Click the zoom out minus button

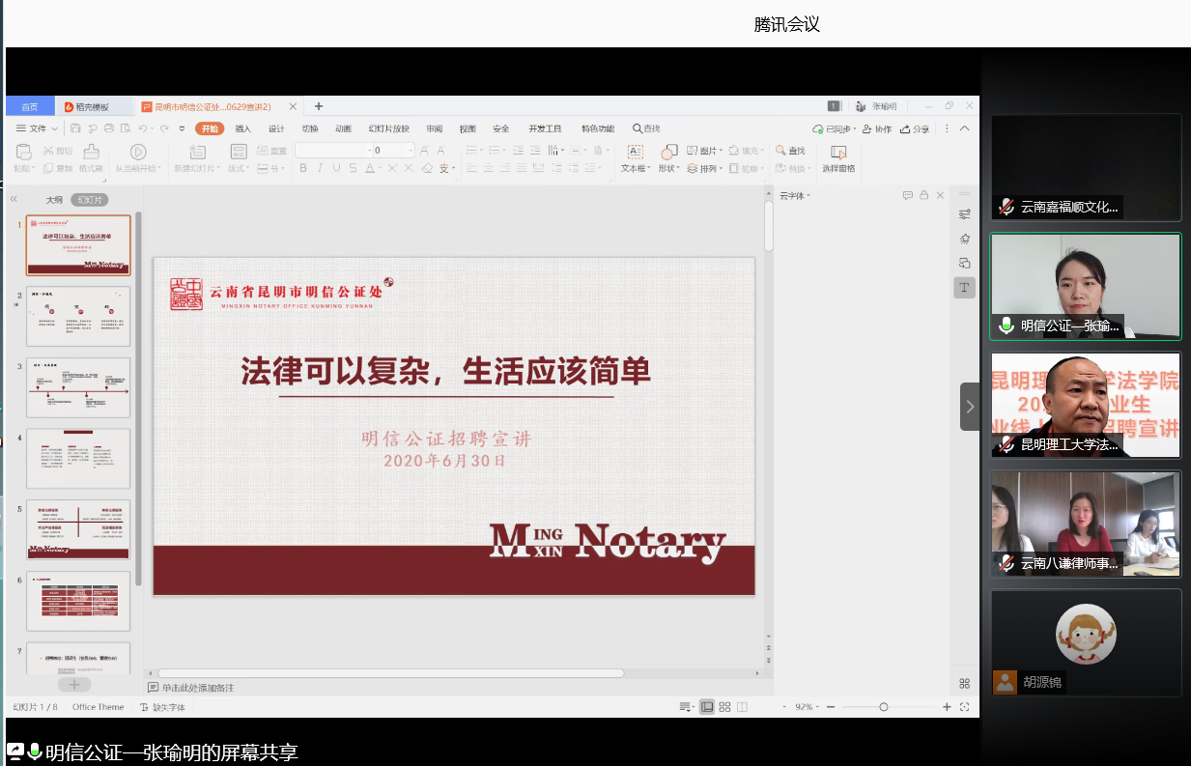pos(829,707)
